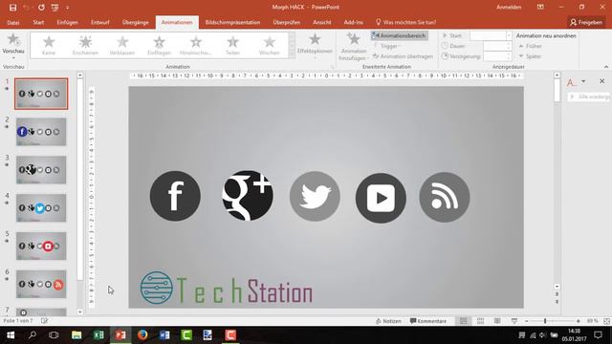Select slide 1 thumbnail
This screenshot has width=612, height=344.
[x=41, y=94]
